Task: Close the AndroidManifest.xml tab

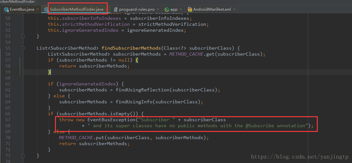Action: (x=234, y=9)
